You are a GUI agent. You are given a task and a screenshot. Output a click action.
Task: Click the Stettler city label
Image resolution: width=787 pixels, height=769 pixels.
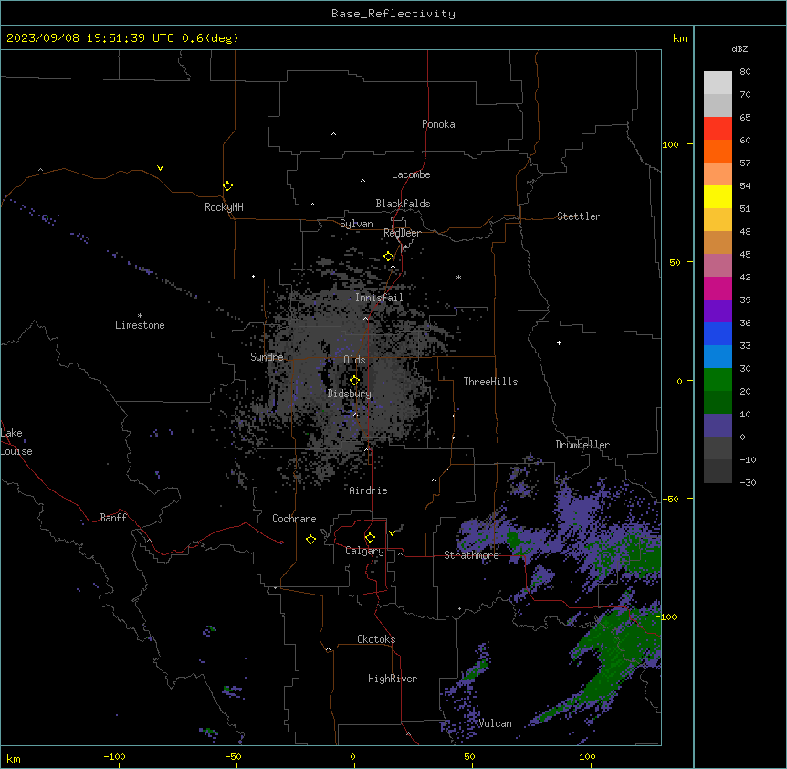pyautogui.click(x=579, y=216)
